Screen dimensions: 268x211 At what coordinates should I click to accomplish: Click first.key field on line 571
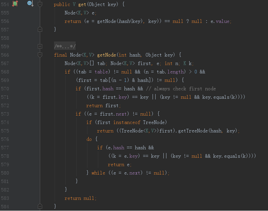(115, 97)
